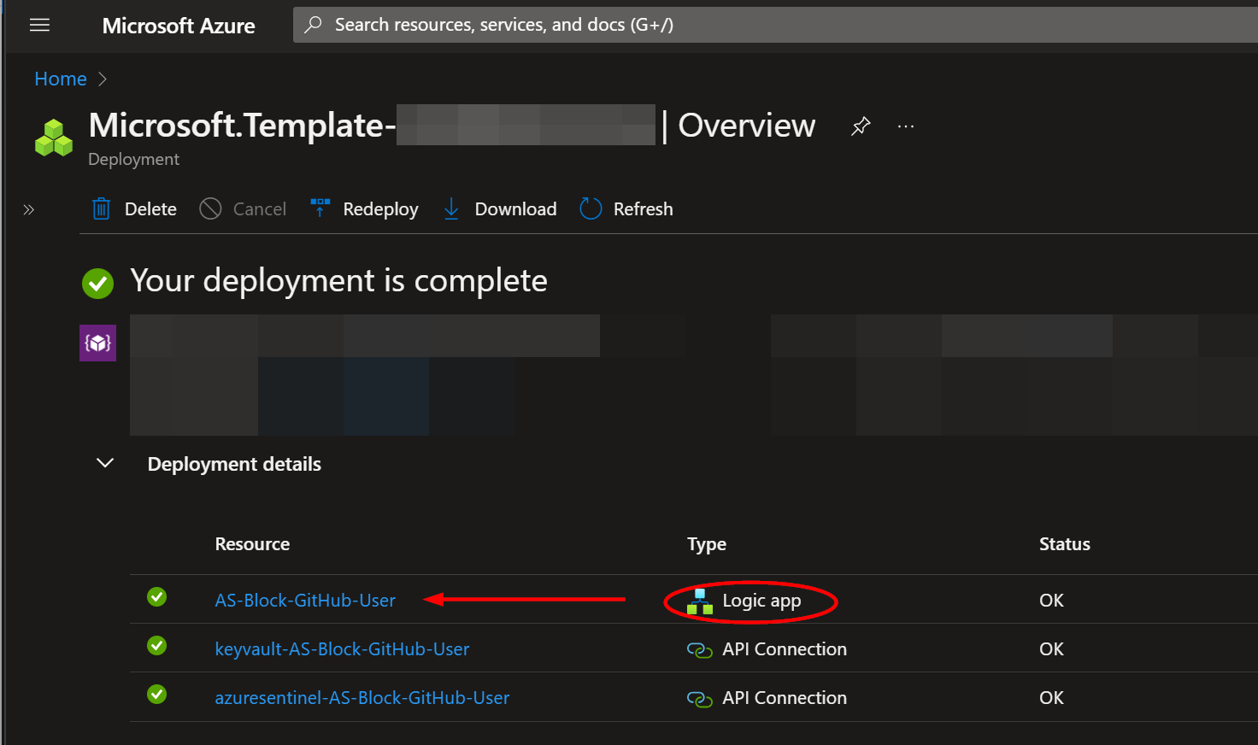Click the Delete trash can icon

(x=101, y=208)
